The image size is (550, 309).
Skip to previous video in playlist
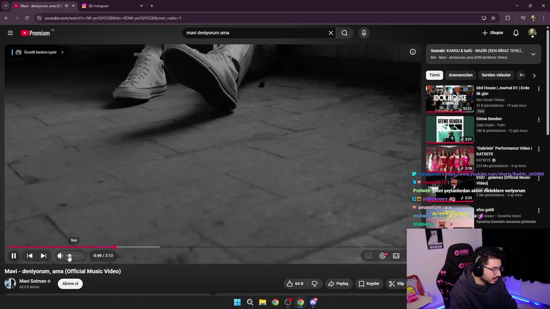point(30,256)
